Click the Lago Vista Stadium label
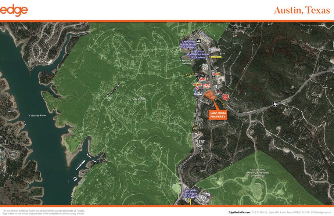This screenshot has height=216, width=334. [x=186, y=62]
